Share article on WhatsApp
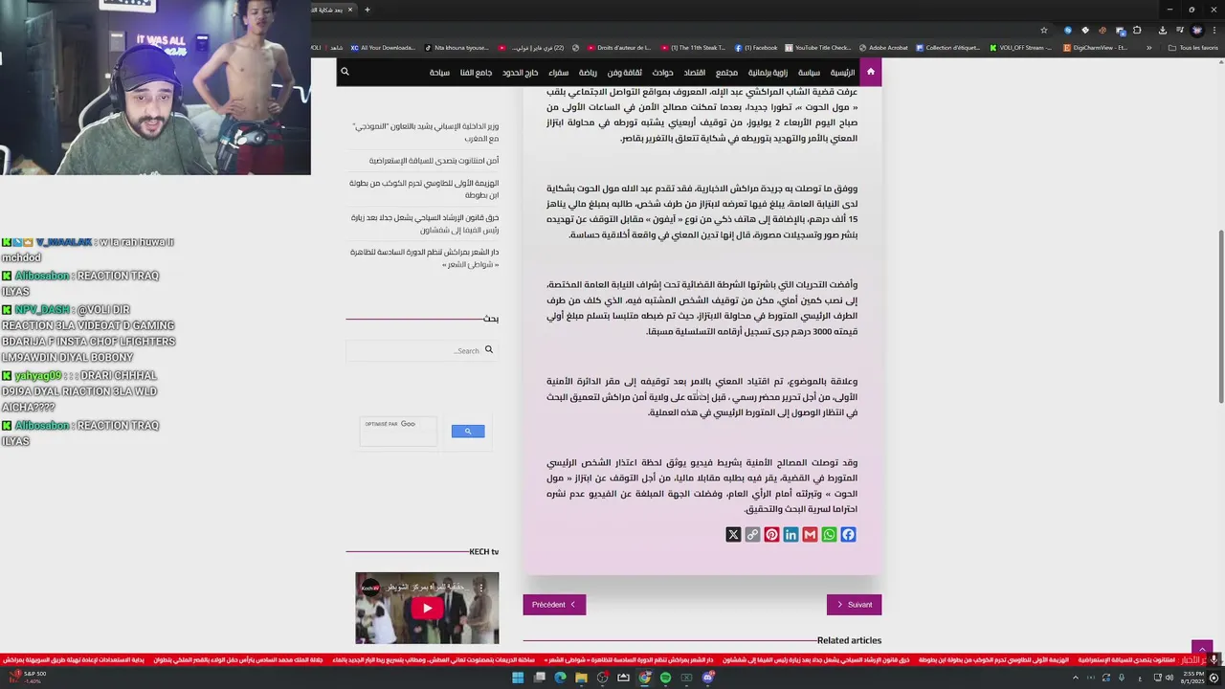1225x689 pixels. pos(829,535)
